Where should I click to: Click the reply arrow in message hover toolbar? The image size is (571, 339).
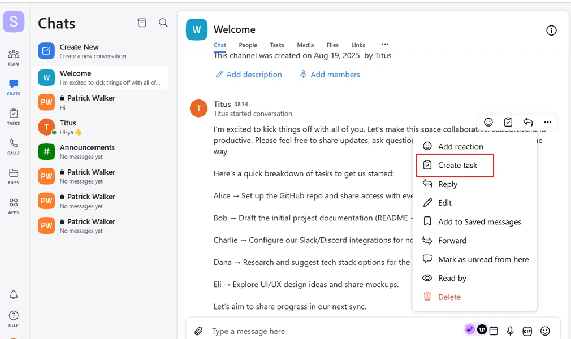tap(527, 122)
